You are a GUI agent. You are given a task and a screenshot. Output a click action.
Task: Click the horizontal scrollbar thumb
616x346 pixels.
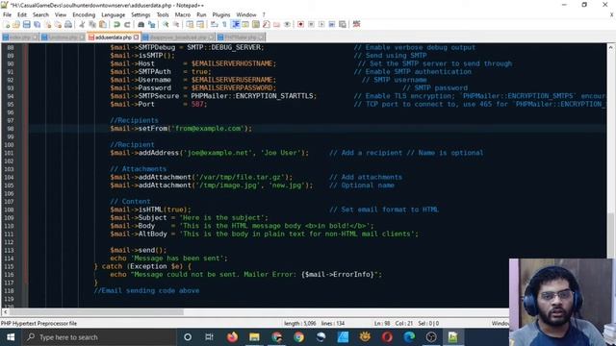coord(96,311)
